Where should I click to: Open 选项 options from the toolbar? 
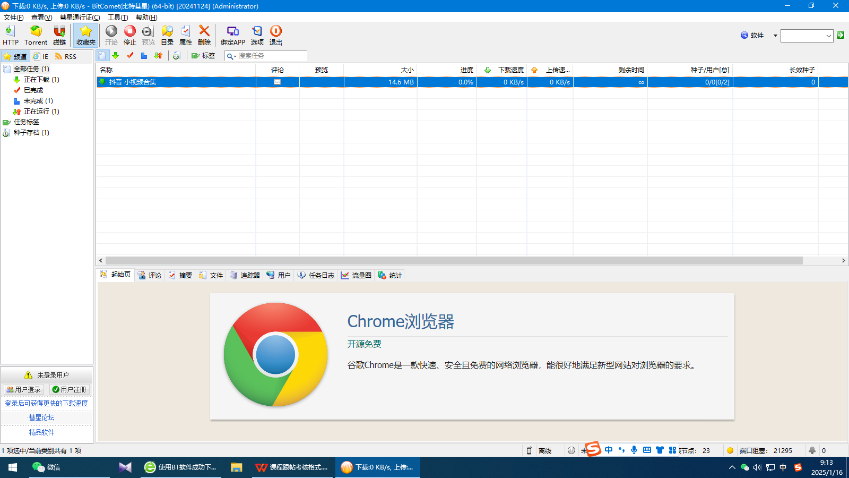[x=257, y=35]
